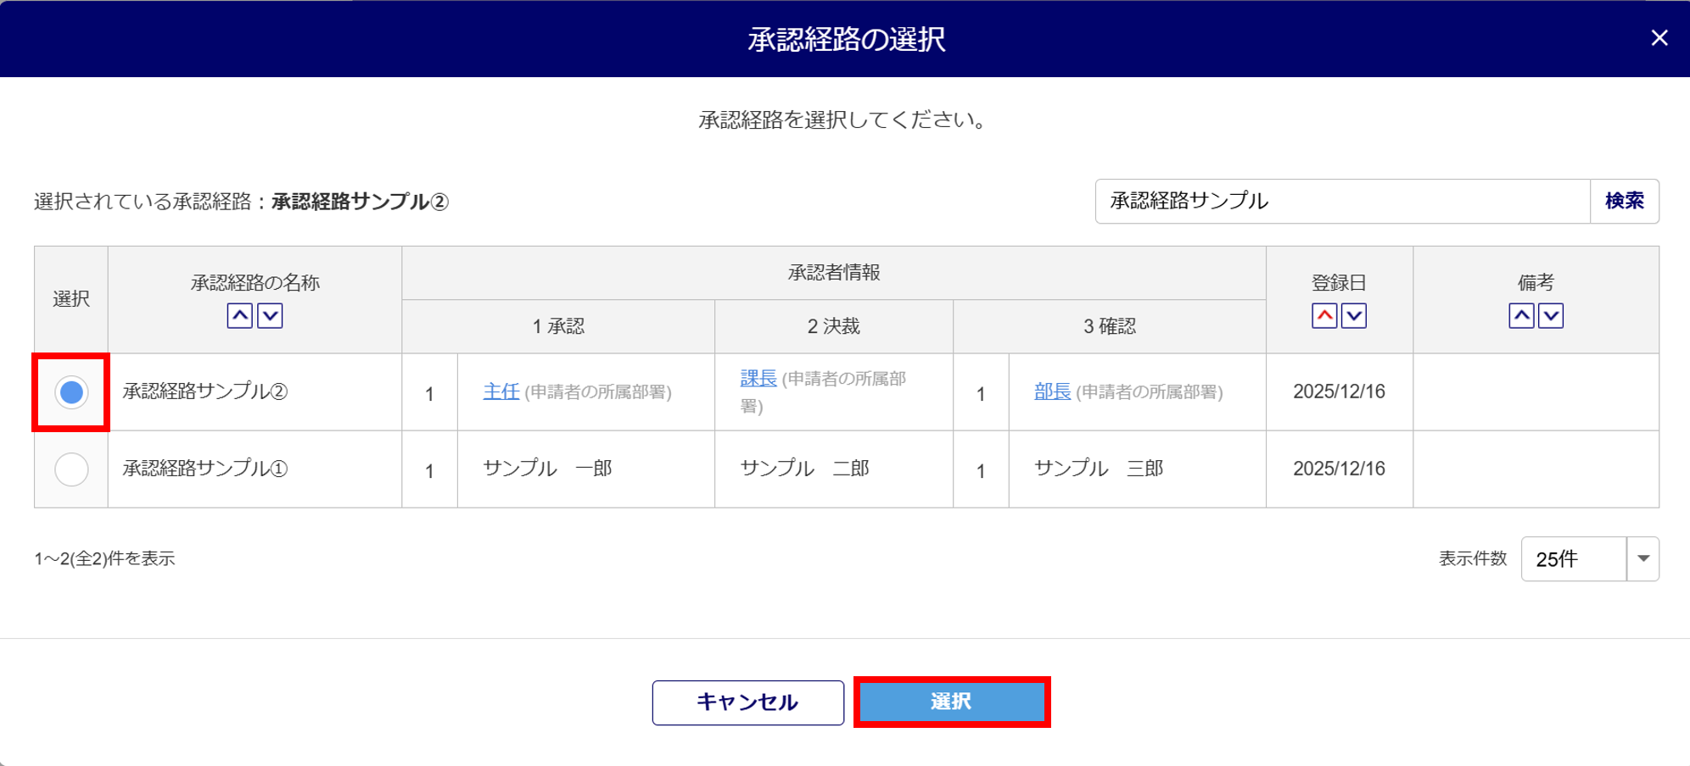Sort registration date ascending
The width and height of the screenshot is (1690, 766).
click(1324, 316)
